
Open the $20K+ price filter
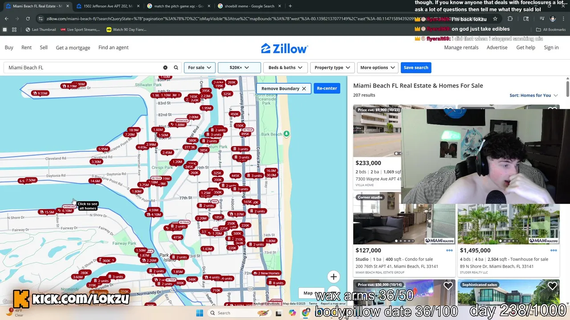tap(239, 68)
